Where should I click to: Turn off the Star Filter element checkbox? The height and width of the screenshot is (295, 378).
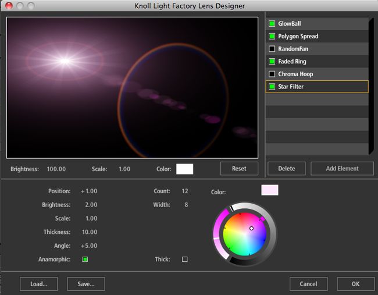(272, 86)
